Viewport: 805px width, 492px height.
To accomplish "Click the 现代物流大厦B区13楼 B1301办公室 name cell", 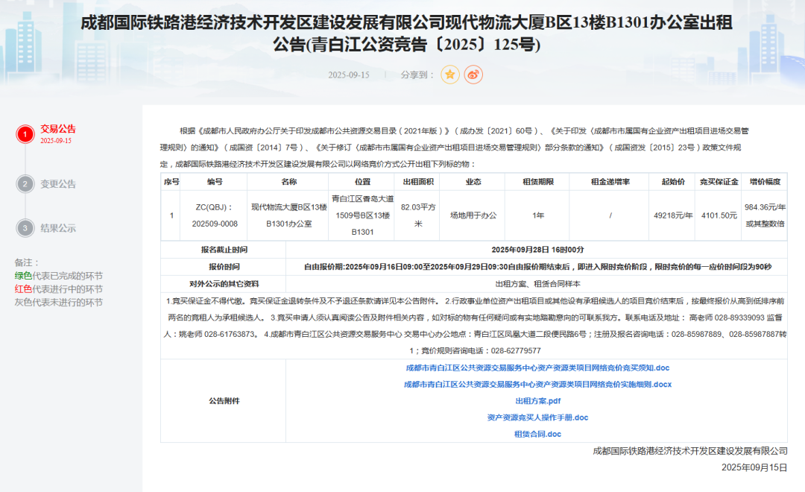I will pyautogui.click(x=288, y=215).
